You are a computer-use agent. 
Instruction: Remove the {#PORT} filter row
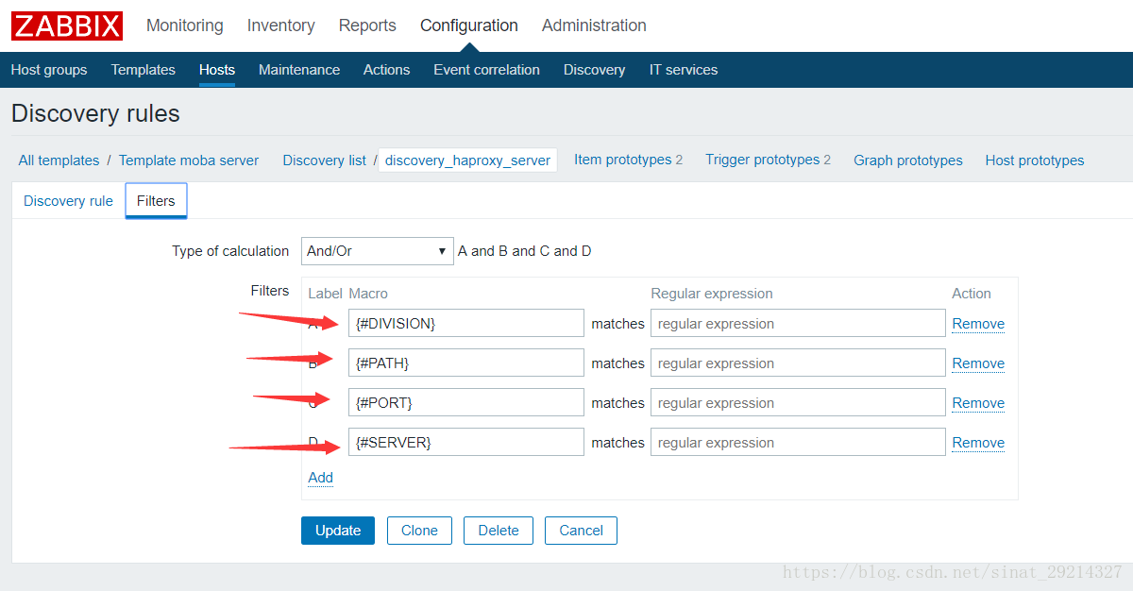pyautogui.click(x=978, y=403)
